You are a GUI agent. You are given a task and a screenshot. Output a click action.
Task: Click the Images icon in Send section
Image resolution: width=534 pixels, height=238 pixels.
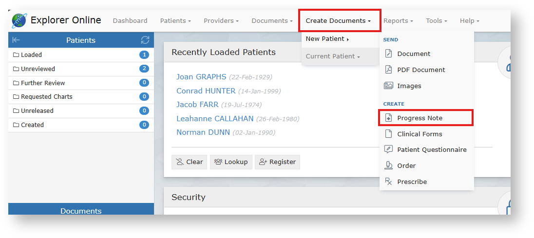click(x=388, y=86)
